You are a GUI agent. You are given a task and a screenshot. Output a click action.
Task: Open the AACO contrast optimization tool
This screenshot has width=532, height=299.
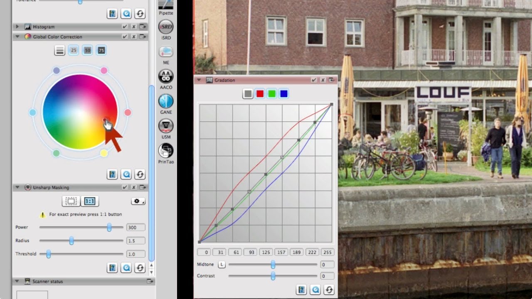(166, 76)
